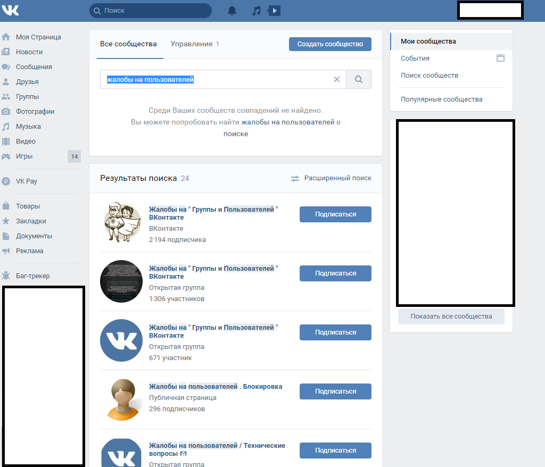Click the note icon beside Музыка

coord(6,127)
